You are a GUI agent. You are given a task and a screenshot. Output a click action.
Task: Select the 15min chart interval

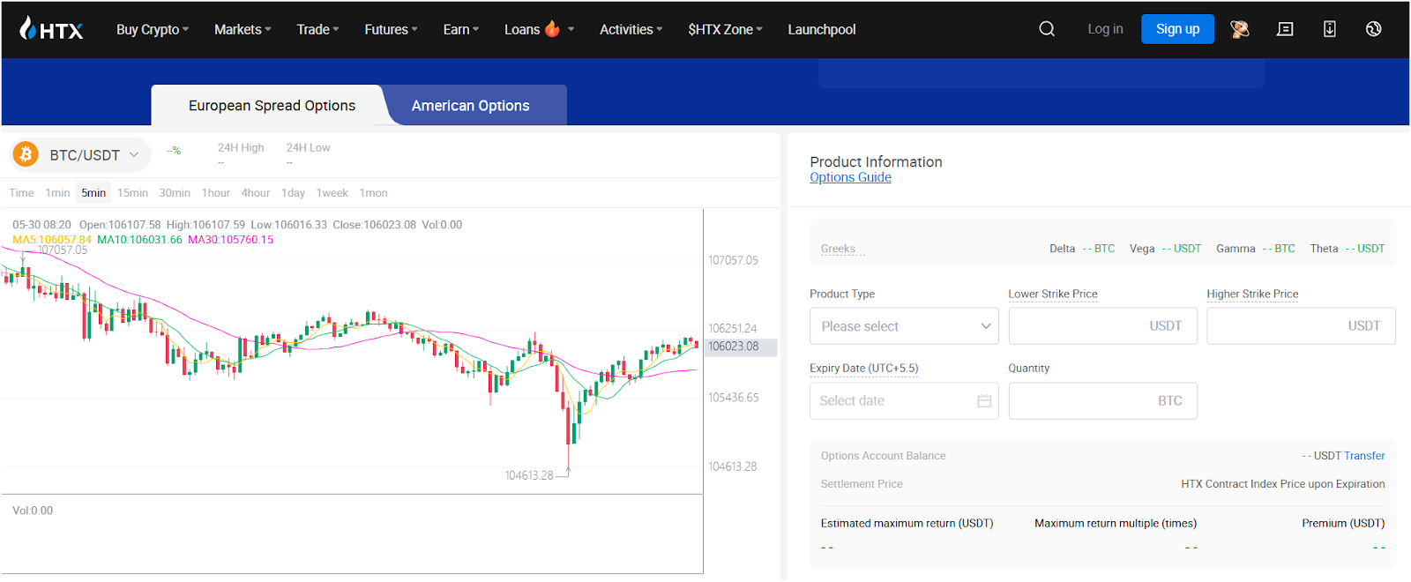click(132, 193)
